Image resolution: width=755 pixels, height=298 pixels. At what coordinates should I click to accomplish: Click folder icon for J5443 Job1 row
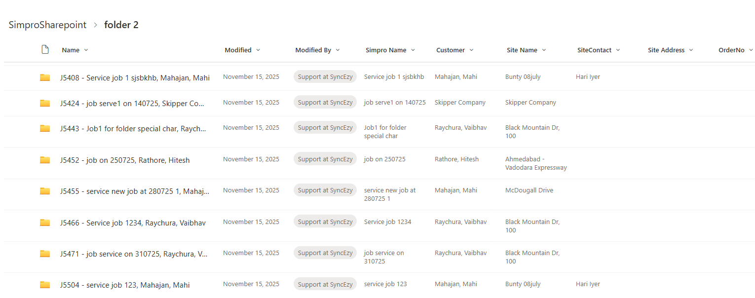point(45,128)
